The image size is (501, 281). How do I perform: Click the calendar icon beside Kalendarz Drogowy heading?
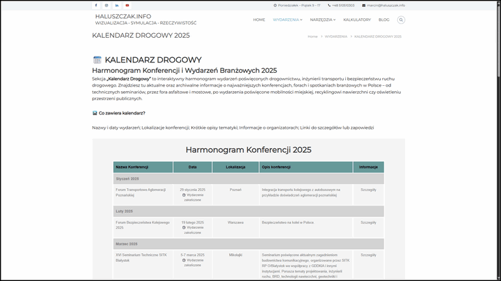click(97, 60)
